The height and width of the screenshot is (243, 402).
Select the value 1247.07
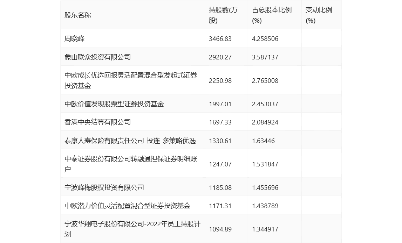(220, 164)
